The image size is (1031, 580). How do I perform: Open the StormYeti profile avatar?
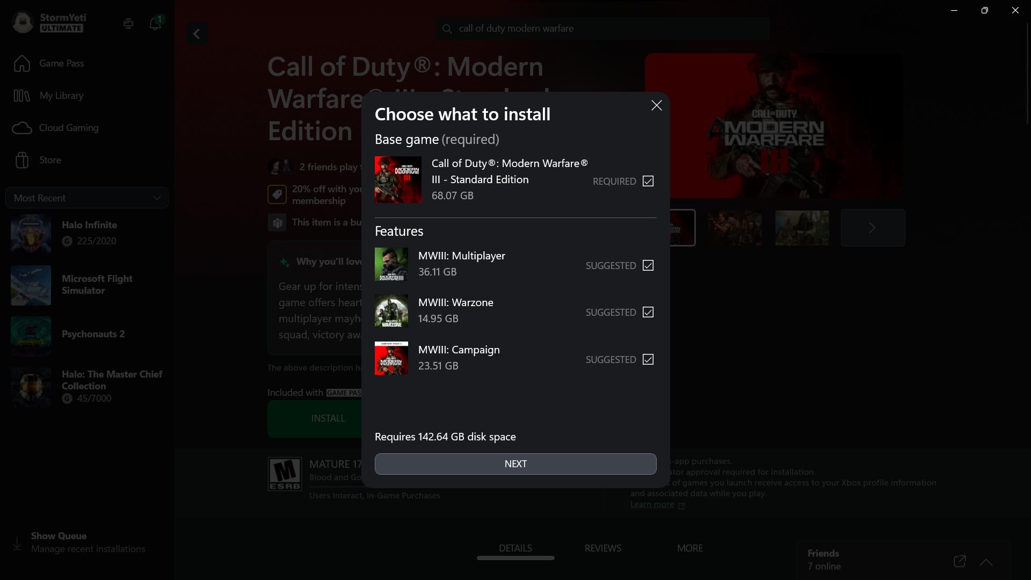pyautogui.click(x=22, y=23)
